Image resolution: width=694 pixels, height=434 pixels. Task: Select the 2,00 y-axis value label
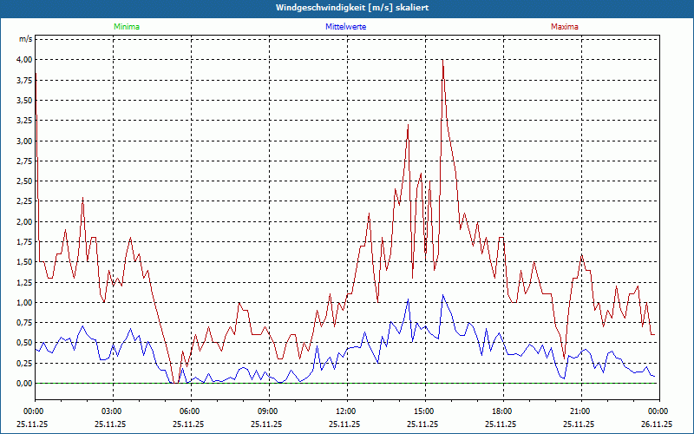tap(23, 221)
